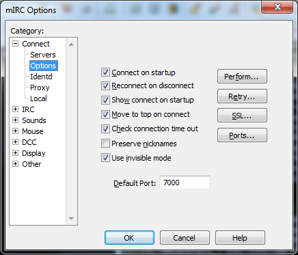298x255 pixels.
Task: Select Identd under Connect
Action: [41, 77]
